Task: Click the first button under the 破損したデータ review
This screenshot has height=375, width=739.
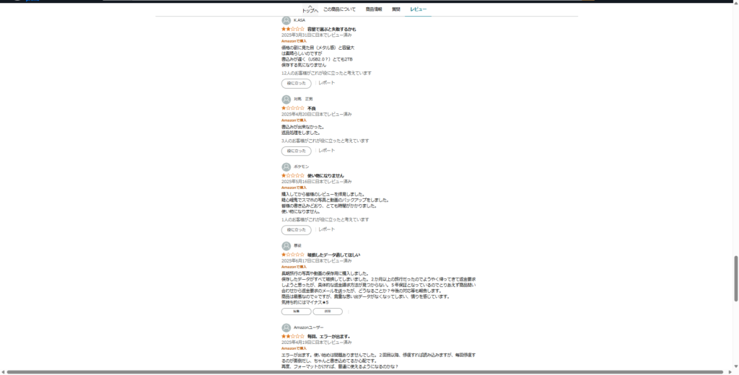Action: click(x=297, y=312)
